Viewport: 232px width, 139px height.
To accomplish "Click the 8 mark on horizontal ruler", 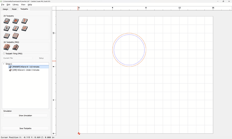I will (146, 8).
